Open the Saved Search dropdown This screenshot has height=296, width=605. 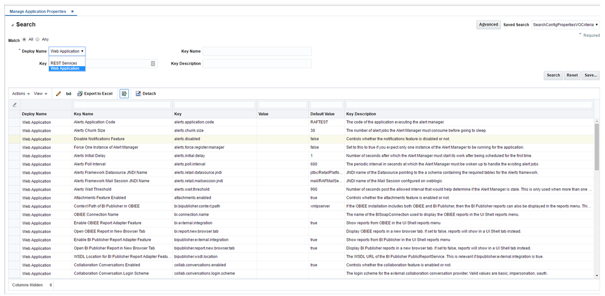pyautogui.click(x=566, y=24)
